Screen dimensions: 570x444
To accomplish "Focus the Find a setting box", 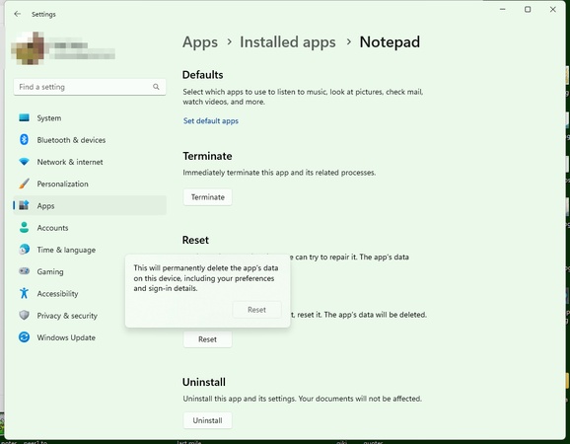I will coord(90,87).
